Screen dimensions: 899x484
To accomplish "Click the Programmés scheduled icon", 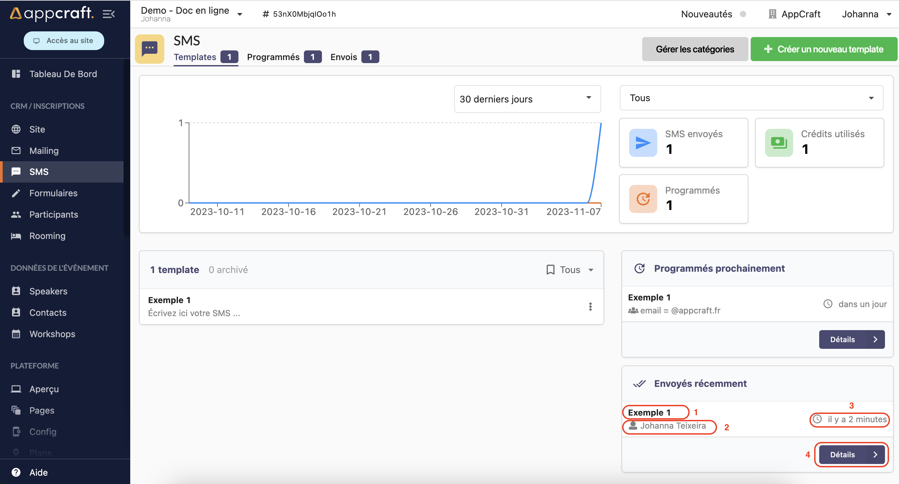I will point(643,199).
